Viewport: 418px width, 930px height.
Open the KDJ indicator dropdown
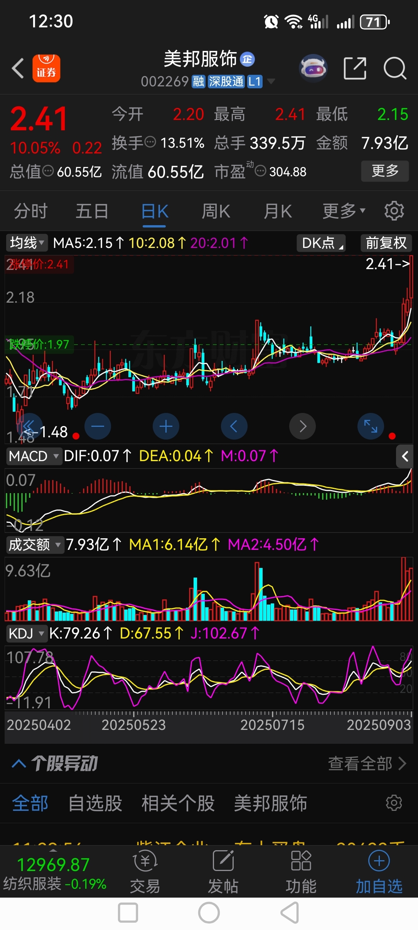pos(26,633)
